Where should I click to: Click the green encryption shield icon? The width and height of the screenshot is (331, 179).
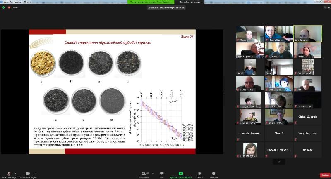(4, 7)
